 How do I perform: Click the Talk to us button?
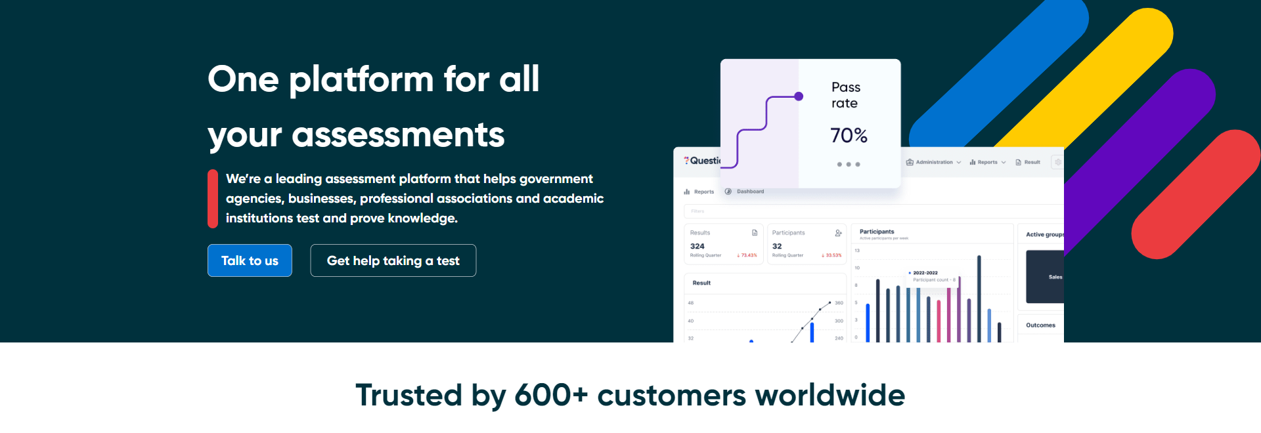pyautogui.click(x=250, y=260)
